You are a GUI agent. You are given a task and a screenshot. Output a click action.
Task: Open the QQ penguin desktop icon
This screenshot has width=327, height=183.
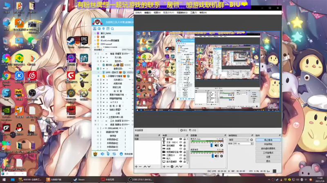click(19, 129)
